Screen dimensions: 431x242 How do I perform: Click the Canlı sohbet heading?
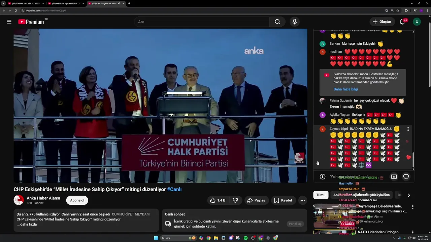[175, 214]
